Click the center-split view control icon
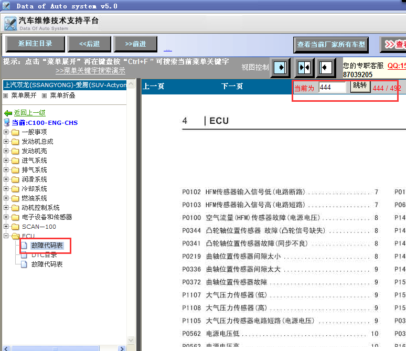 point(304,68)
